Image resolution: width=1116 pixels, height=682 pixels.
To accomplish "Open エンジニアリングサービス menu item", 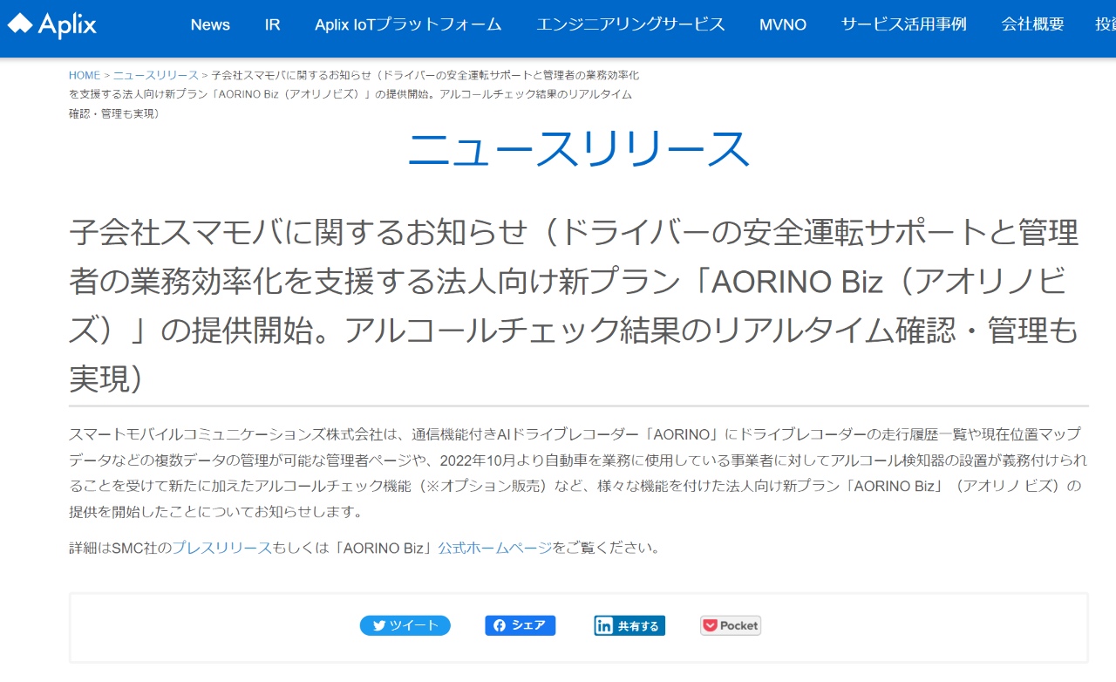I will point(630,24).
